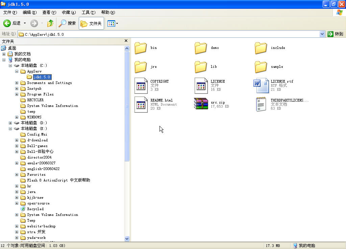The height and width of the screenshot is (249, 346).
Task: Select the Inetpub folder in tree
Action: click(x=34, y=89)
